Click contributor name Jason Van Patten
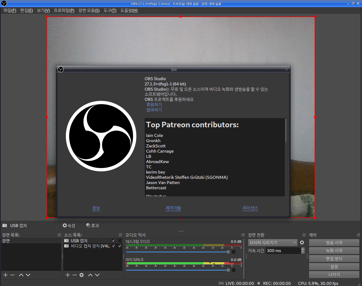The height and width of the screenshot is (286, 362). pos(163,182)
